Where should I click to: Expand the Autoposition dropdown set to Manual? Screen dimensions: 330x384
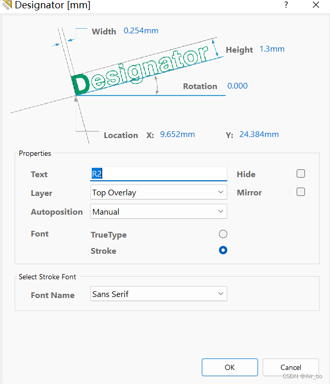158,212
